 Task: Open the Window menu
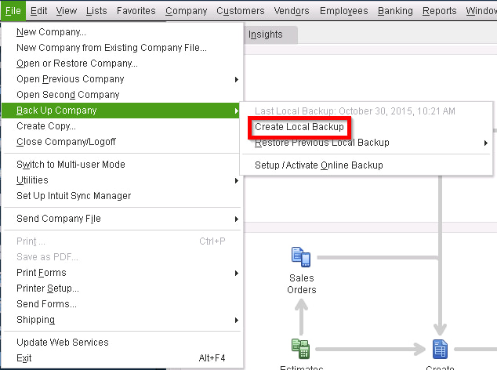[481, 11]
